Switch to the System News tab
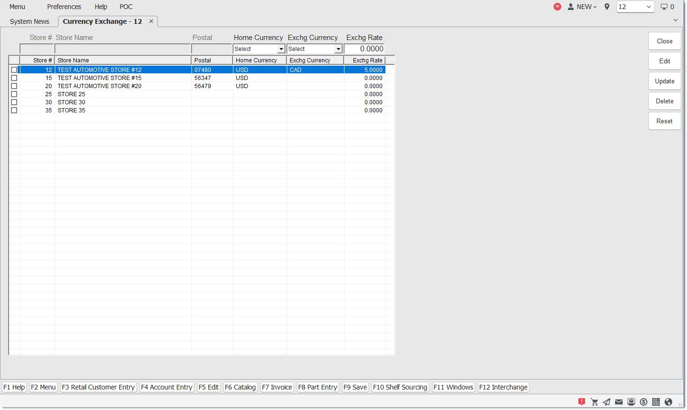The image size is (687, 410). point(30,21)
